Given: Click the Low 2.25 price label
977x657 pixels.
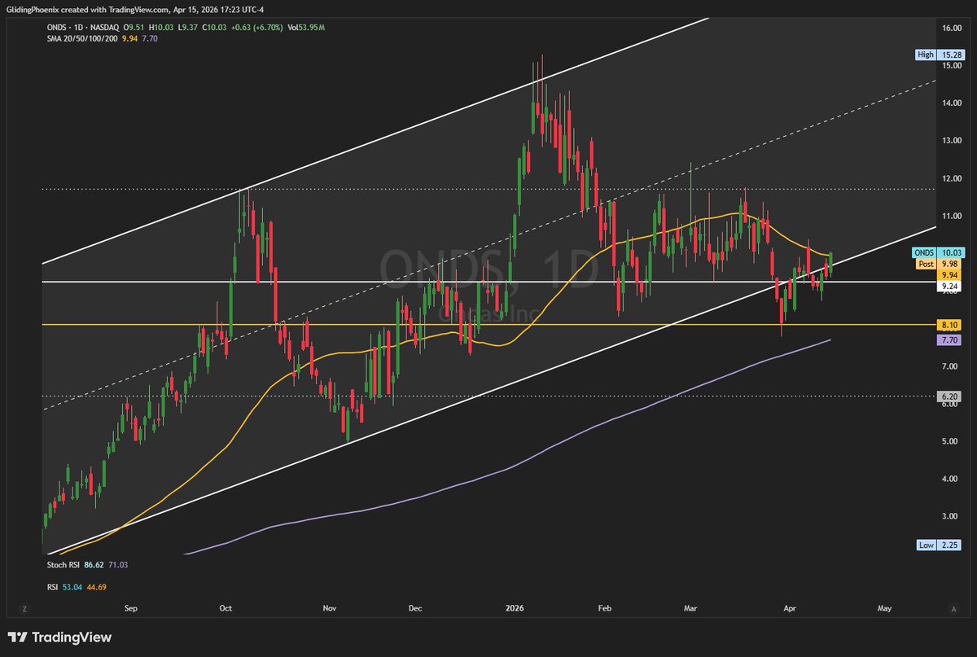Looking at the screenshot, I should tap(938, 545).
